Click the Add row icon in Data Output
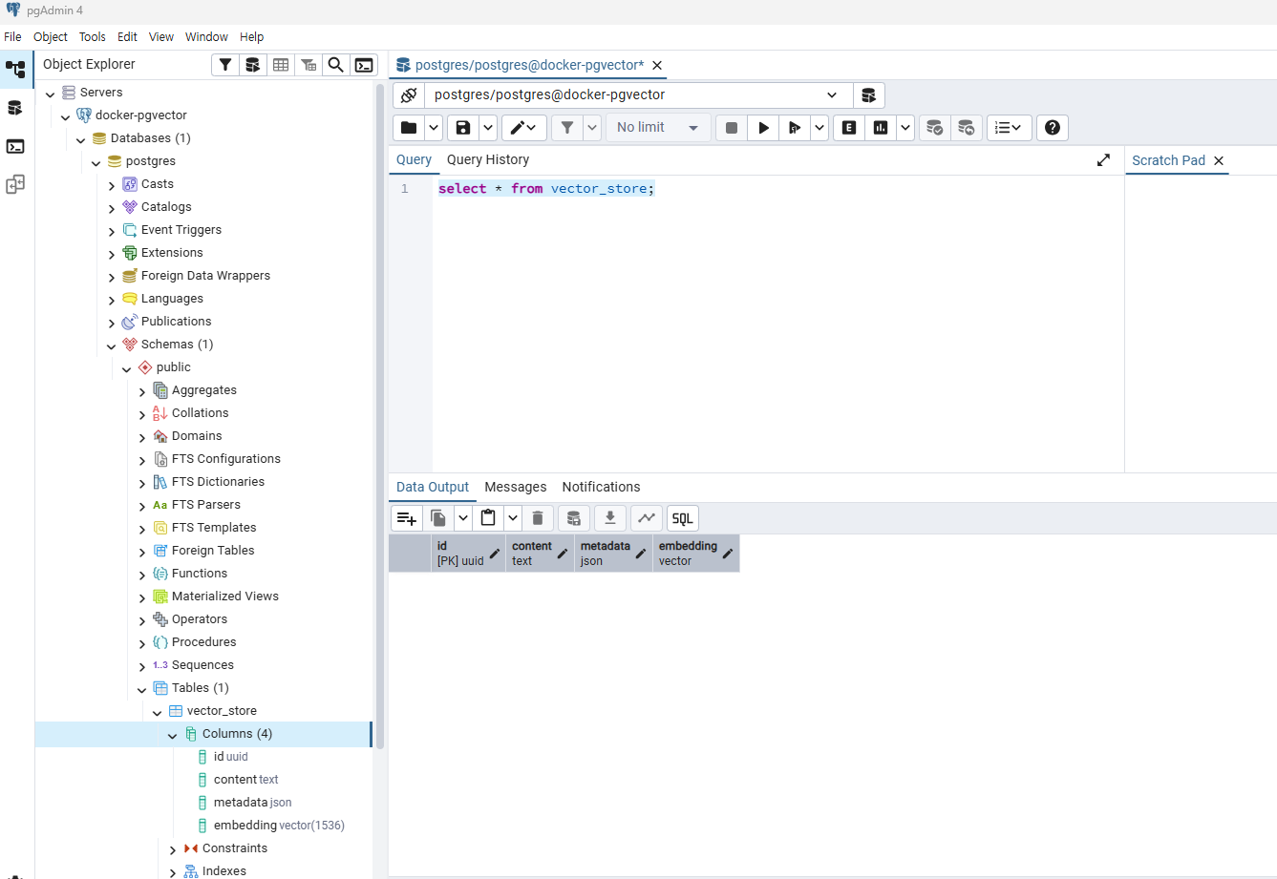Viewport: 1277px width, 879px height. pyautogui.click(x=407, y=518)
